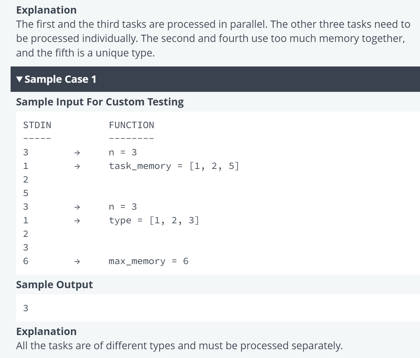The image size is (420, 358).
Task: Click the second n = 3 line
Action: 123,207
